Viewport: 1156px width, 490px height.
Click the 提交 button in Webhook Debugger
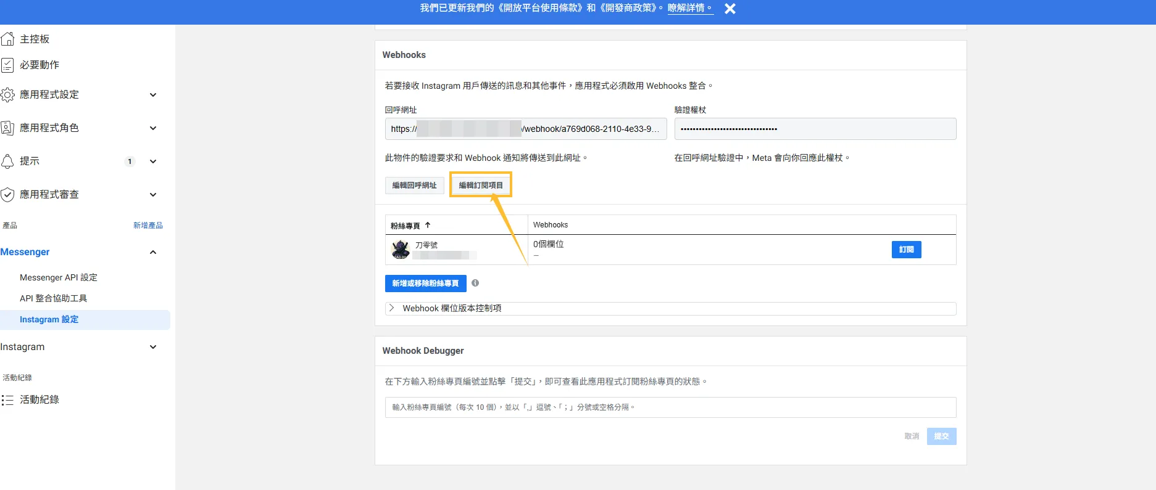pyautogui.click(x=941, y=436)
